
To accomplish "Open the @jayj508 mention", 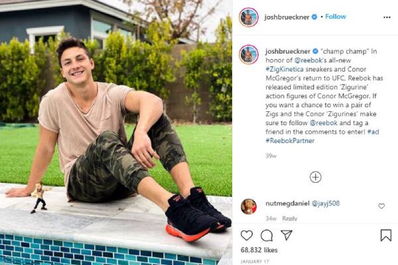I will [326, 203].
